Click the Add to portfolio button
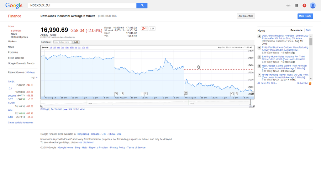Screen dimensions: 321x180 tap(246, 16)
